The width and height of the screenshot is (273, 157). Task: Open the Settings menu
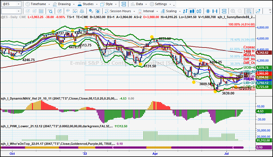click(161, 4)
